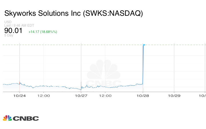
Task: Select the 90.01 last price value
Action: (13, 30)
